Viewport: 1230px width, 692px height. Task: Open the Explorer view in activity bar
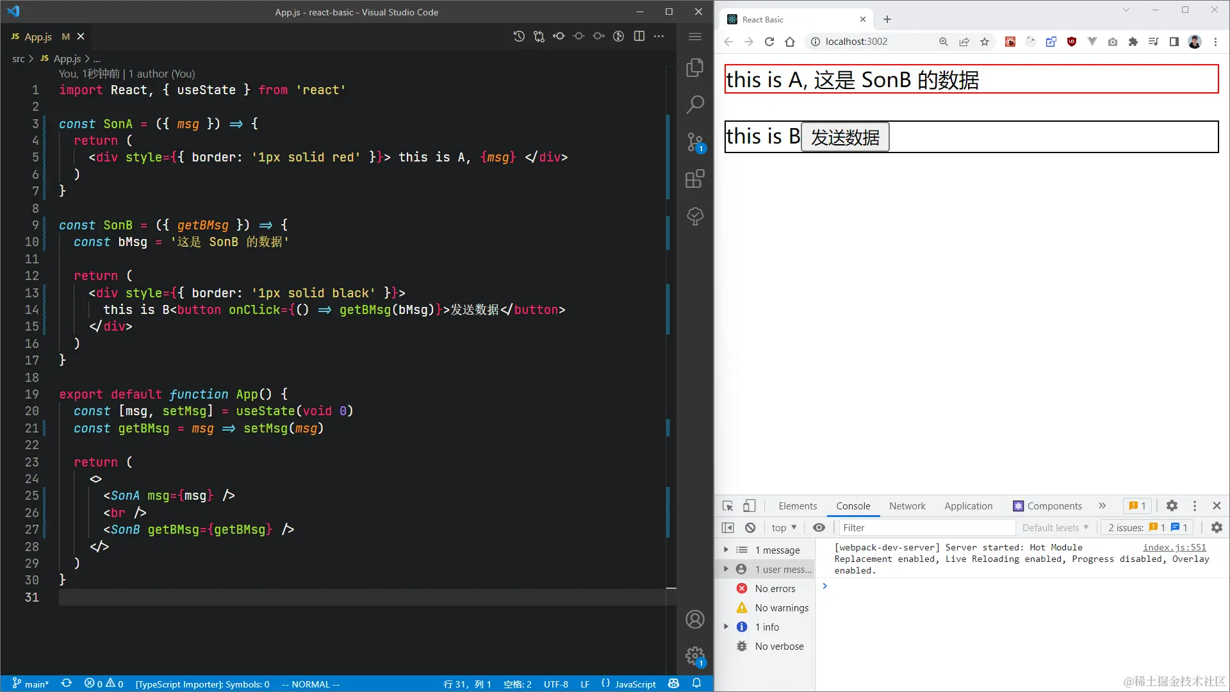point(694,67)
